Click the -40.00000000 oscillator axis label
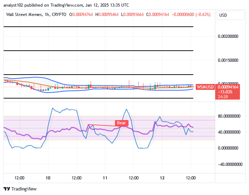The height and width of the screenshot is (195, 249). [230, 164]
